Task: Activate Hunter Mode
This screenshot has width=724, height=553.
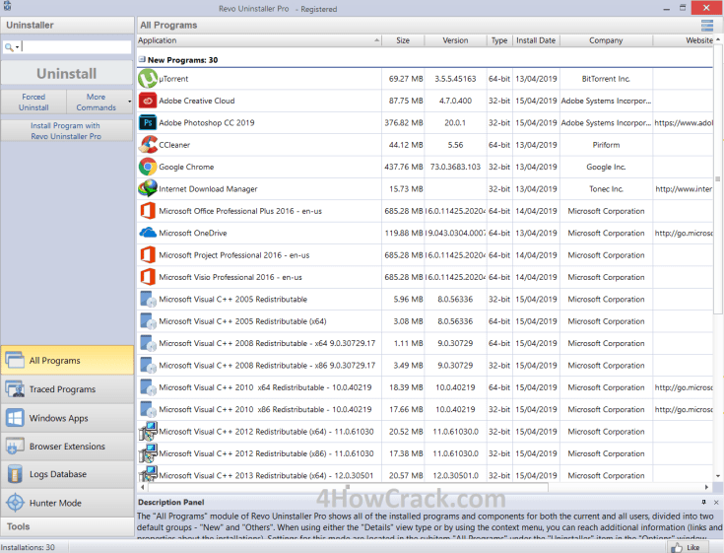Action: click(67, 503)
